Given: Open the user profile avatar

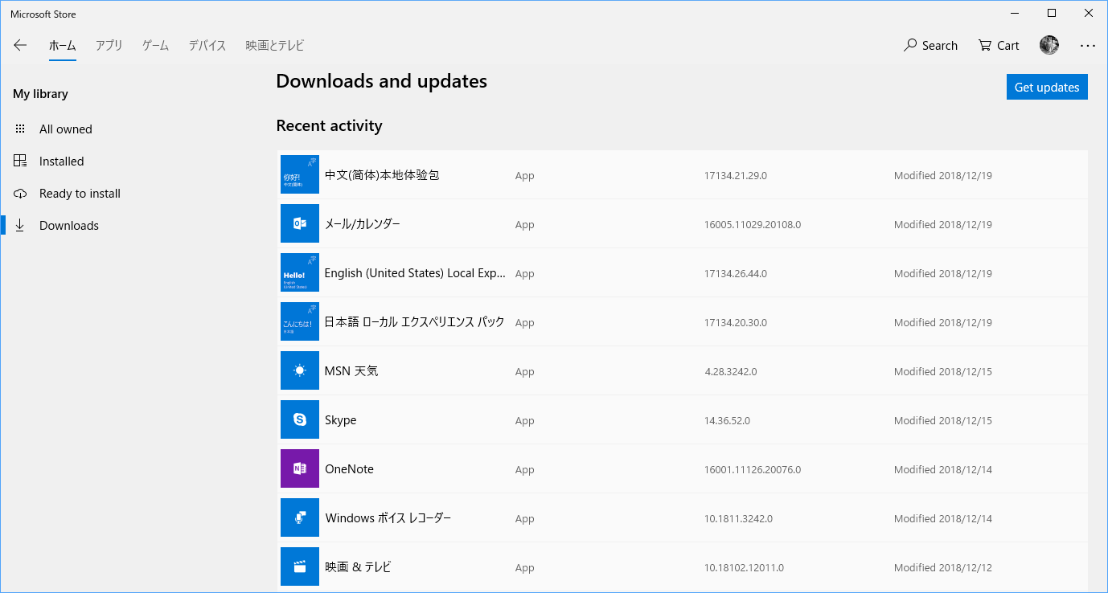Looking at the screenshot, I should pyautogui.click(x=1048, y=45).
